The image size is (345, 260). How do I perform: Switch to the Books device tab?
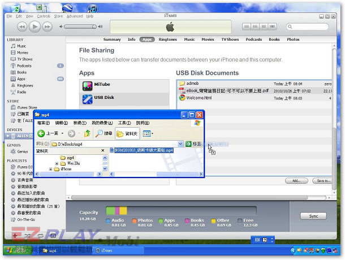[274, 40]
